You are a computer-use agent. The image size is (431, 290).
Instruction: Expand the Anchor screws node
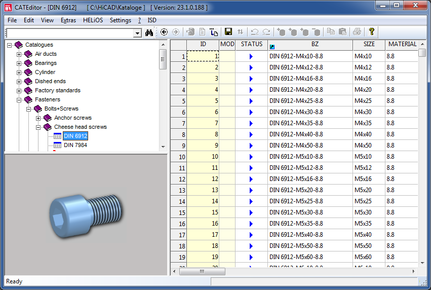[x=38, y=118]
